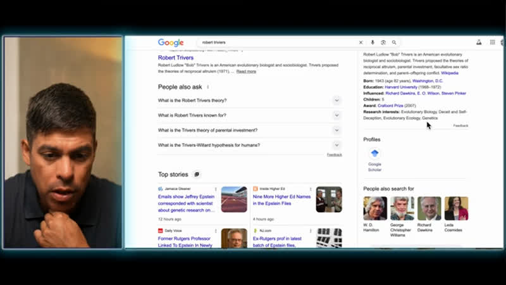Open the Google apps grid

493,42
